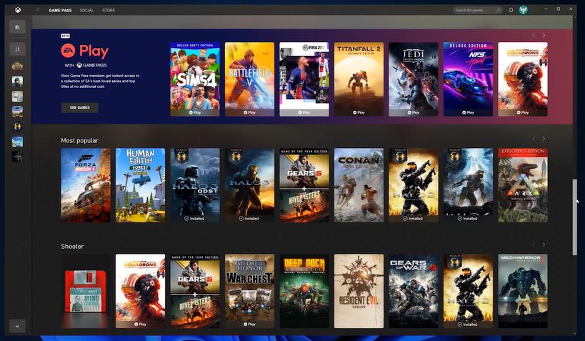Viewport: 585px width, 341px height.
Task: Go back with the top-left arrow
Action: click(x=38, y=10)
